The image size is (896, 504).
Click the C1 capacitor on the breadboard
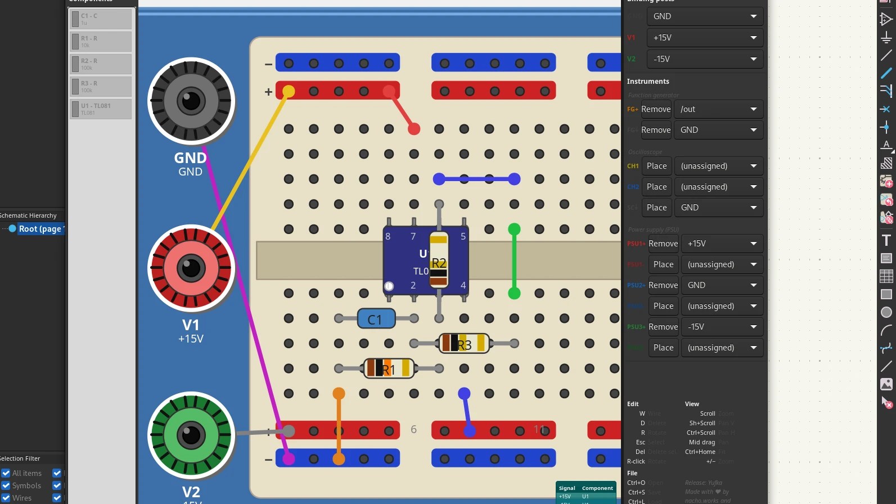coord(376,319)
